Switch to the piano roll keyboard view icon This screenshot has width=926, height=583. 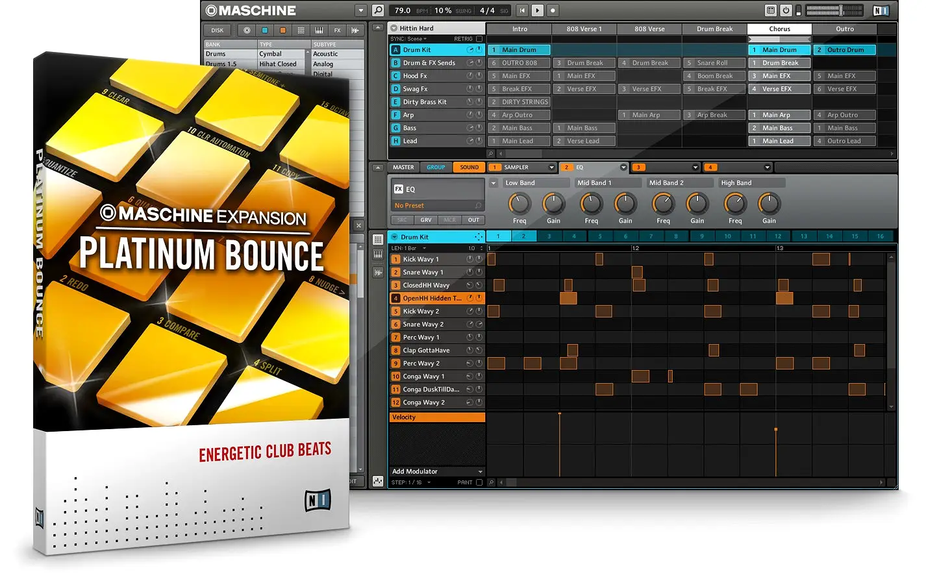(x=378, y=255)
